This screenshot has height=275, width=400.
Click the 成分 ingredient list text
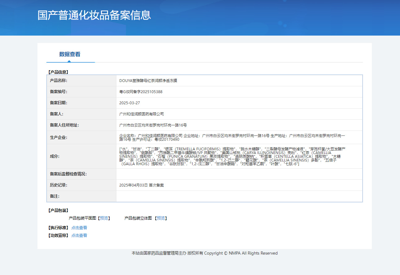coord(232,156)
